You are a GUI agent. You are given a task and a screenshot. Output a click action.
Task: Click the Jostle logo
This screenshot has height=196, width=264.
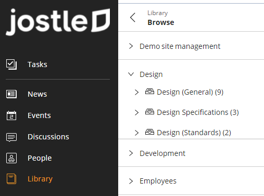tap(58, 22)
